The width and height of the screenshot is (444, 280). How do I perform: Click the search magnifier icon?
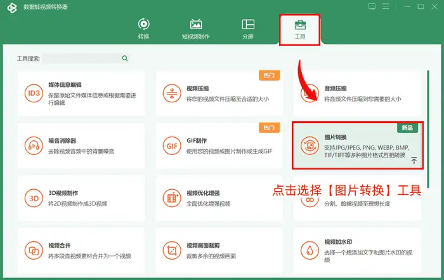point(125,58)
